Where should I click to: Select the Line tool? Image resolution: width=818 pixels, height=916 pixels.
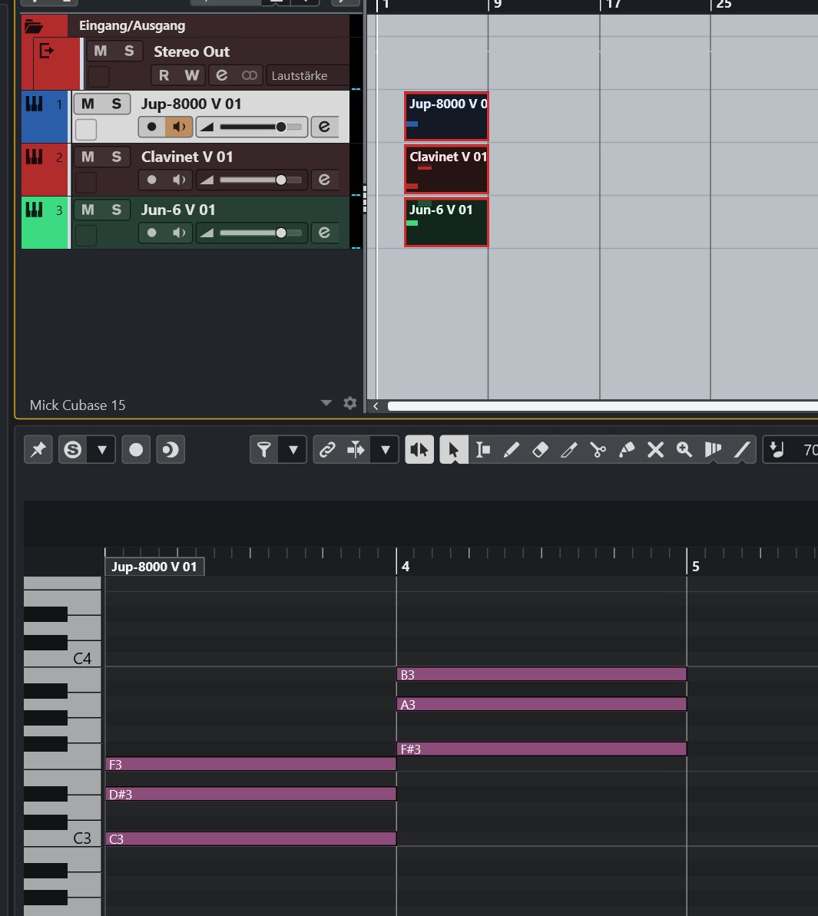(741, 450)
